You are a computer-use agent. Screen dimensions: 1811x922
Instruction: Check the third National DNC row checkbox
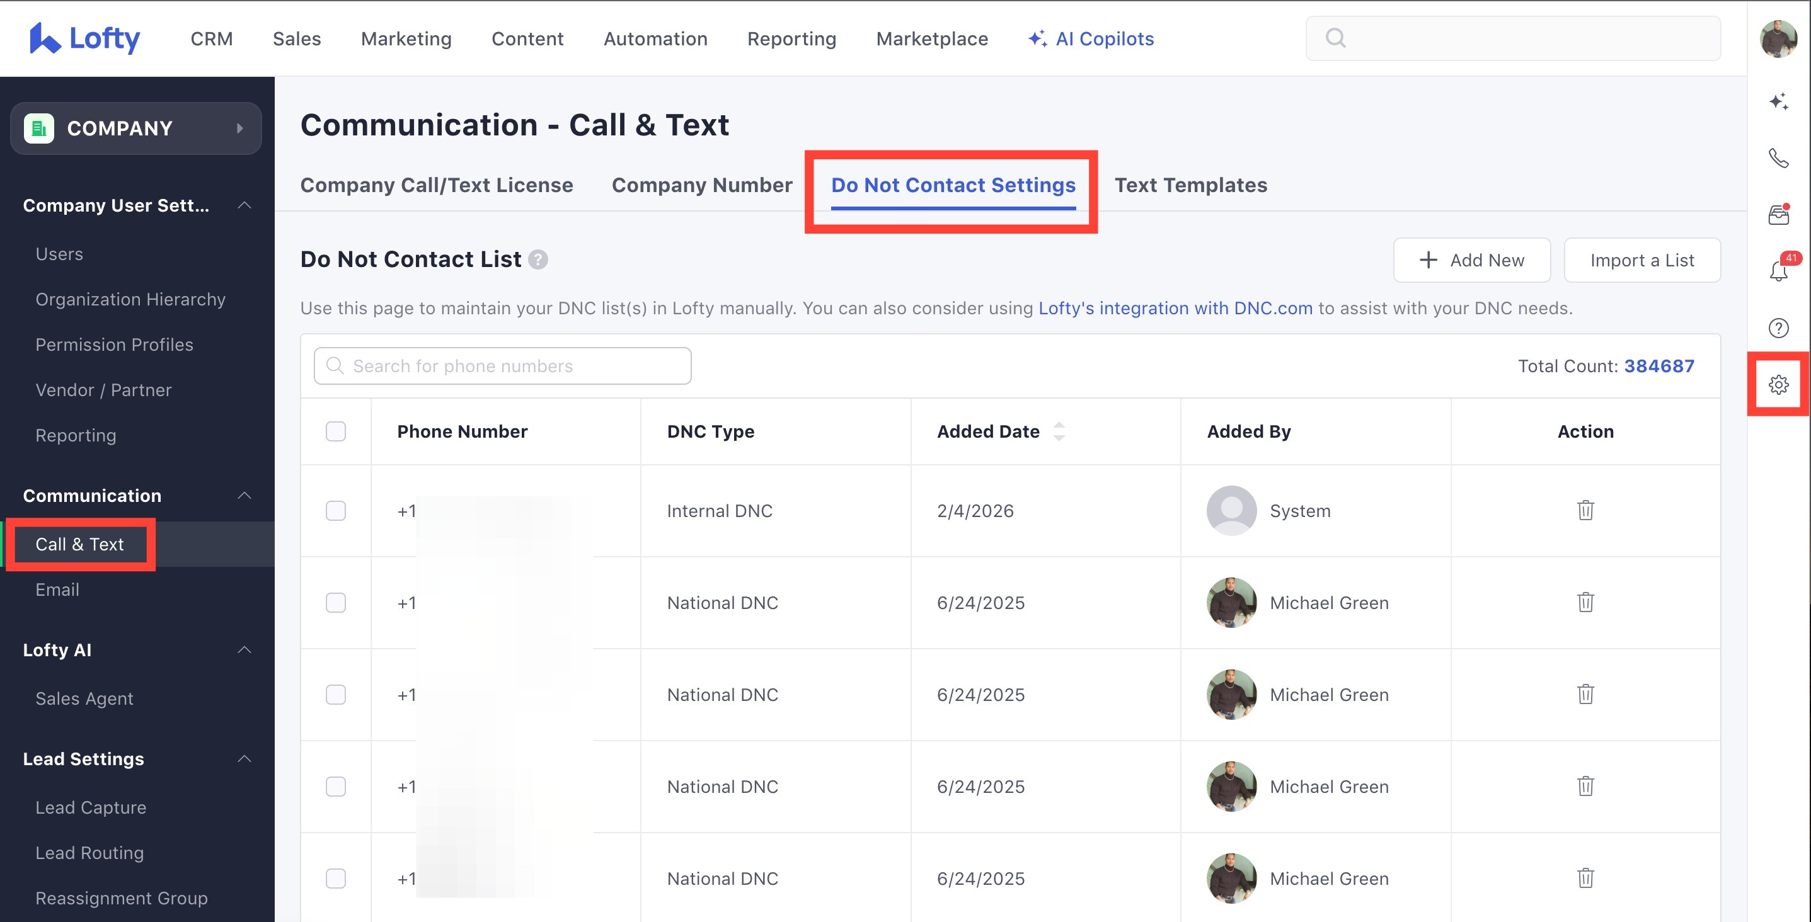tap(336, 786)
